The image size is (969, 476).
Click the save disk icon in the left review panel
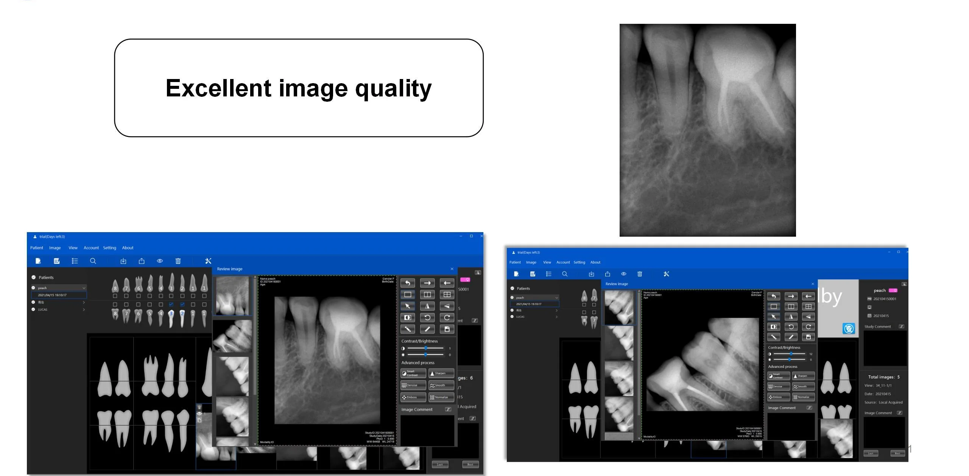click(447, 329)
